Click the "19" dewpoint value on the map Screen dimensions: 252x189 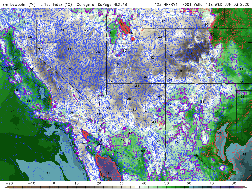click(x=180, y=71)
